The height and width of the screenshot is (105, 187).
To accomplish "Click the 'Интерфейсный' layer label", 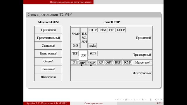I will 142,73.
